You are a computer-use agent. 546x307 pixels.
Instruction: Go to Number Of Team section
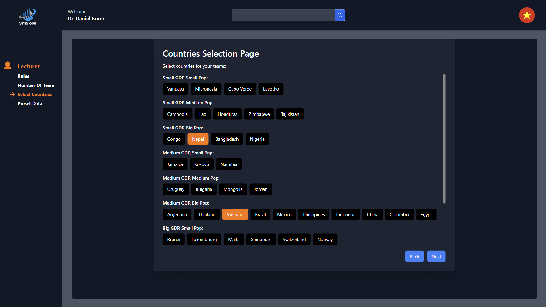[x=36, y=85]
